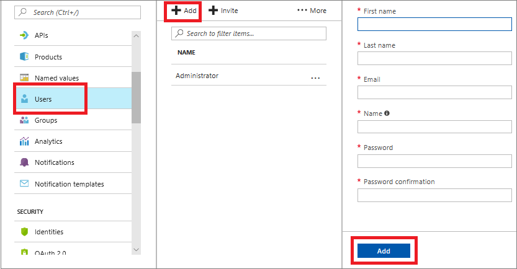Click the APIs icon in sidebar

point(25,35)
